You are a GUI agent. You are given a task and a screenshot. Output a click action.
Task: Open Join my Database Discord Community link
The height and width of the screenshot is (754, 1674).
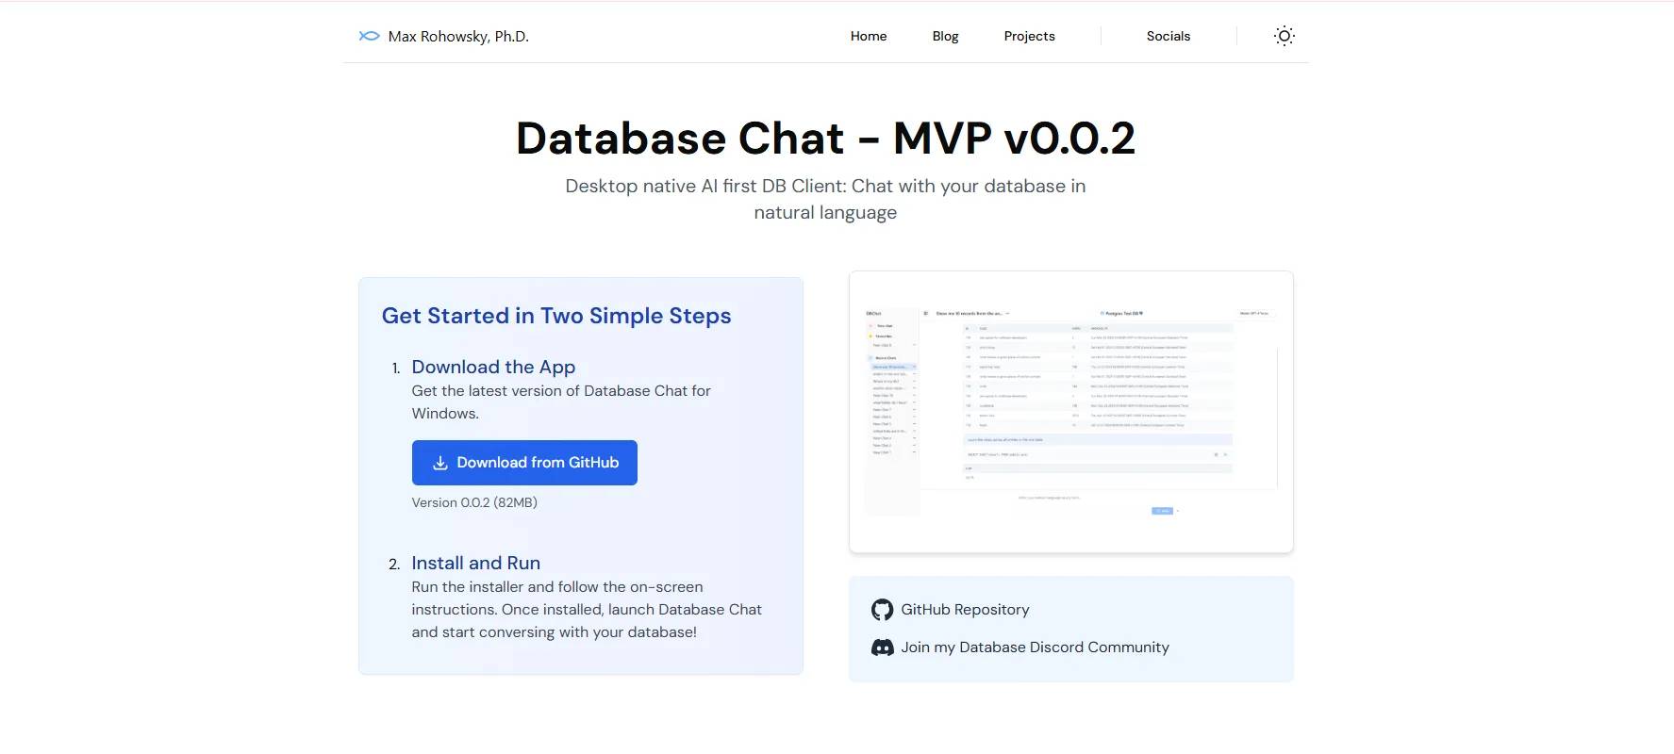point(1035,647)
